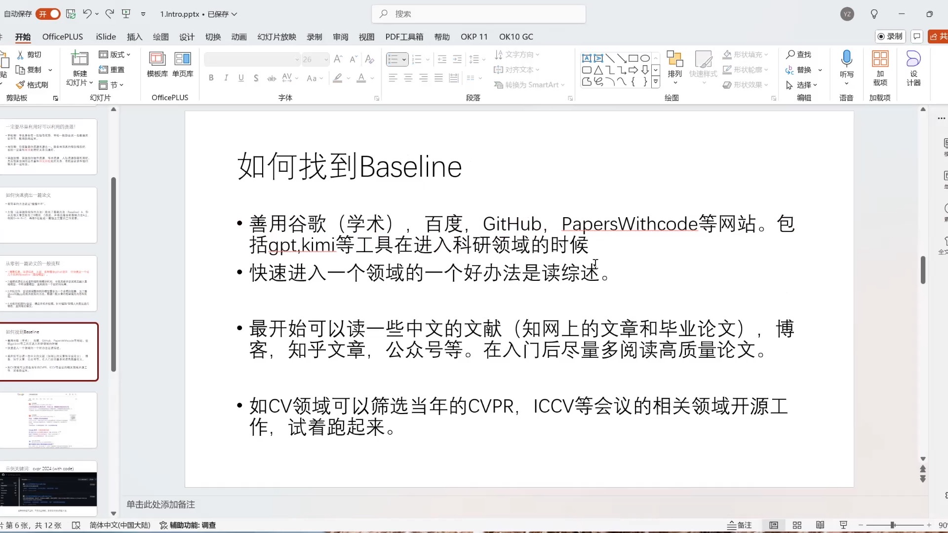948x533 pixels.
Task: Switch to Reading view icon
Action: (x=820, y=525)
